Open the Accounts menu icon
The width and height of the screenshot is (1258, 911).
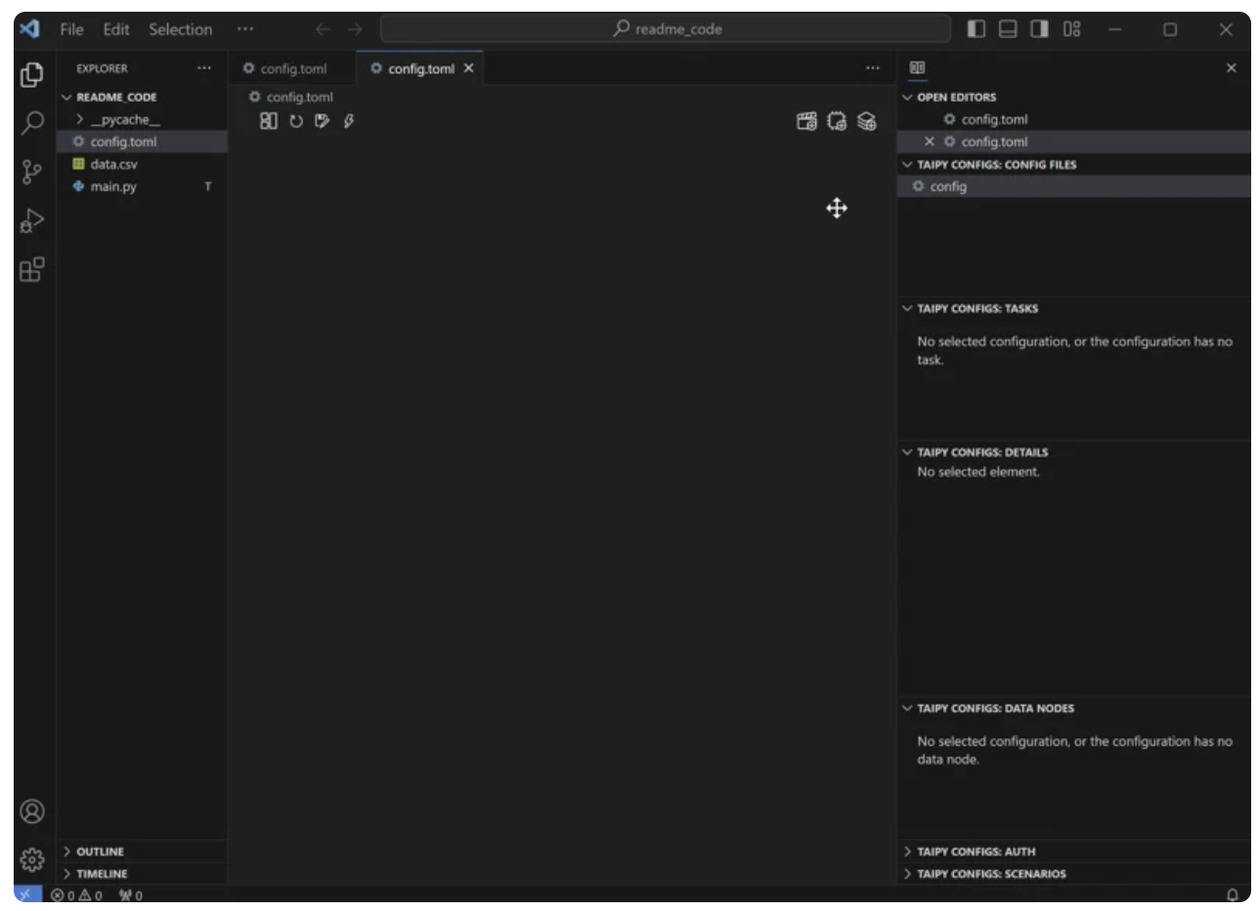(x=33, y=811)
